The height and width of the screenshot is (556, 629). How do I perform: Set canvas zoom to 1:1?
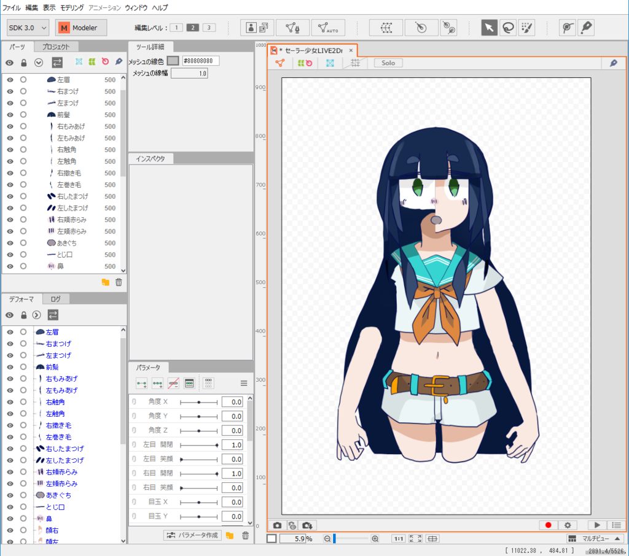pos(398,539)
